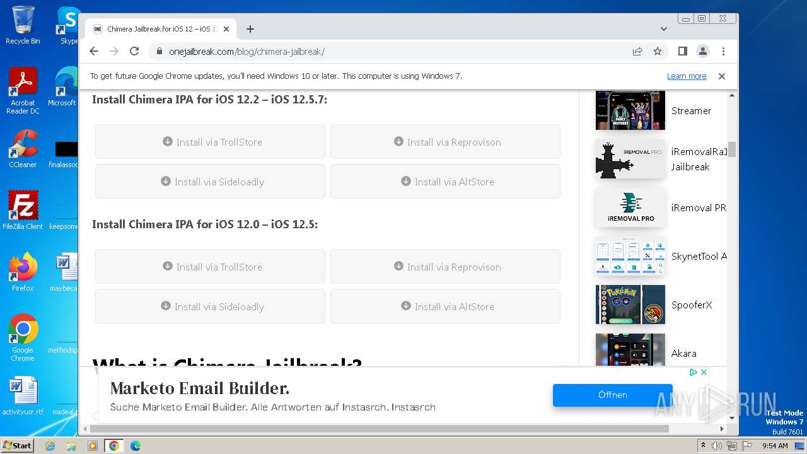Install via TrollStore for iOS 12.2 – 12.5.7
Viewport: 807px width, 454px height.
(210, 142)
